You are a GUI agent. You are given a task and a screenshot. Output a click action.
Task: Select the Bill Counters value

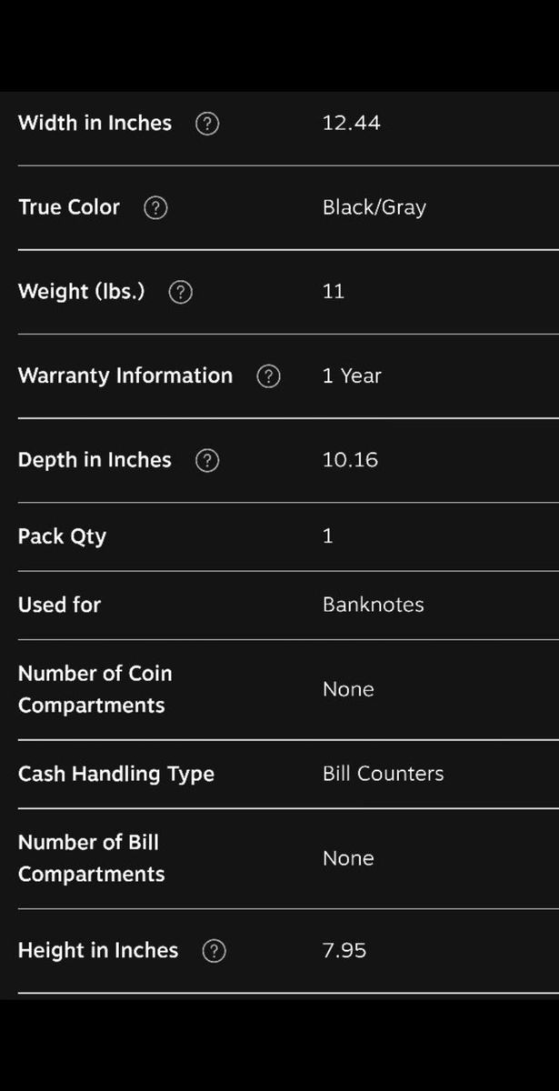click(x=383, y=774)
